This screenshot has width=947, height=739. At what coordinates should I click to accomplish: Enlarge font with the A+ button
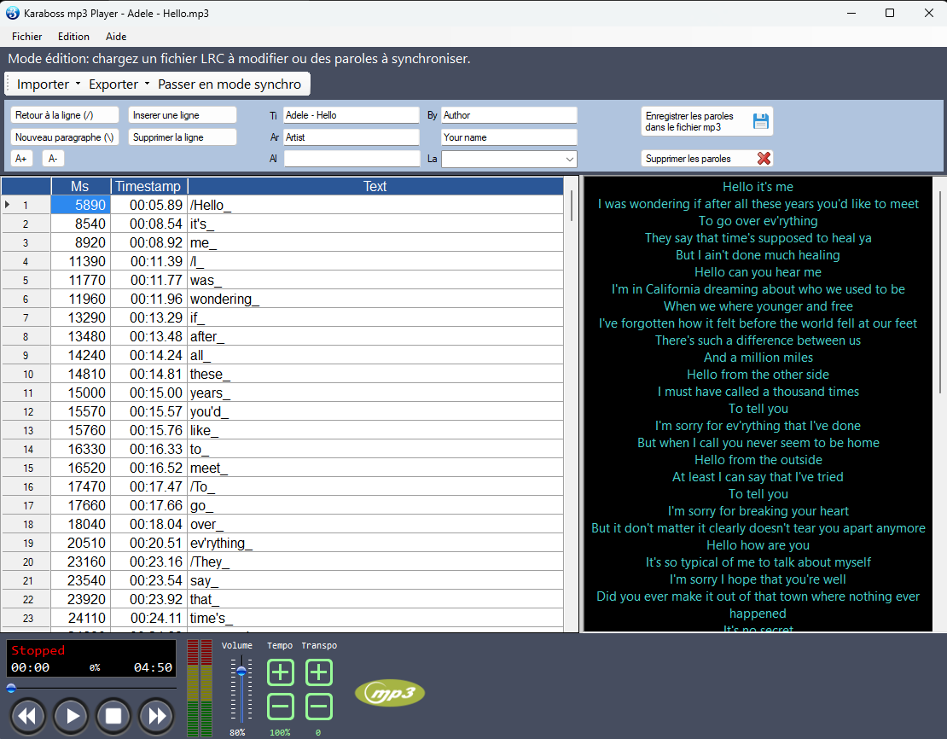21,159
